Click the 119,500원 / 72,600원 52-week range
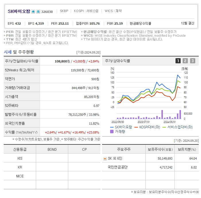The image size is (201, 198). tap(85, 70)
